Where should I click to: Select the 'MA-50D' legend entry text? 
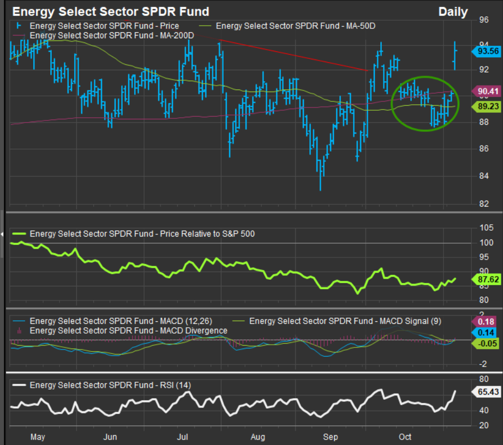pos(296,26)
